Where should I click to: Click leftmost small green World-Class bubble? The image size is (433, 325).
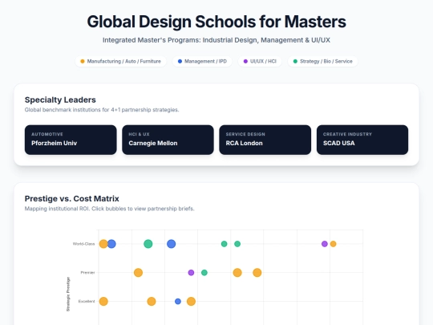pyautogui.click(x=224, y=244)
